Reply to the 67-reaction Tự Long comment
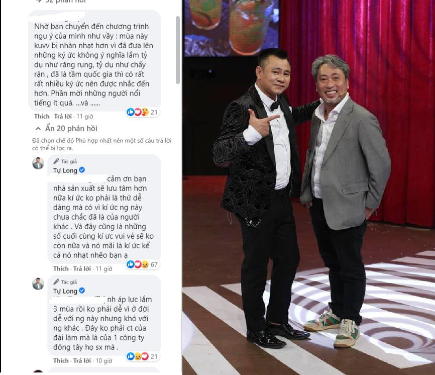This screenshot has width=435, height=375. point(82,269)
